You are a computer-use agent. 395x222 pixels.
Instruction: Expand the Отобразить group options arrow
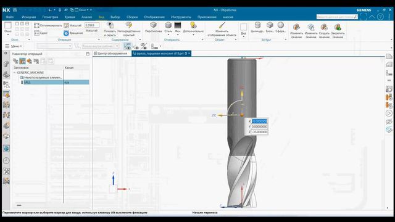pyautogui.click(x=202, y=39)
